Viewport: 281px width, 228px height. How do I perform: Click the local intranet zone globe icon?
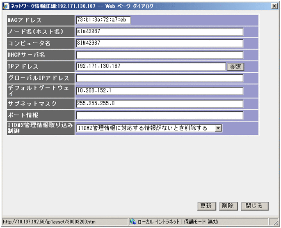133,221
